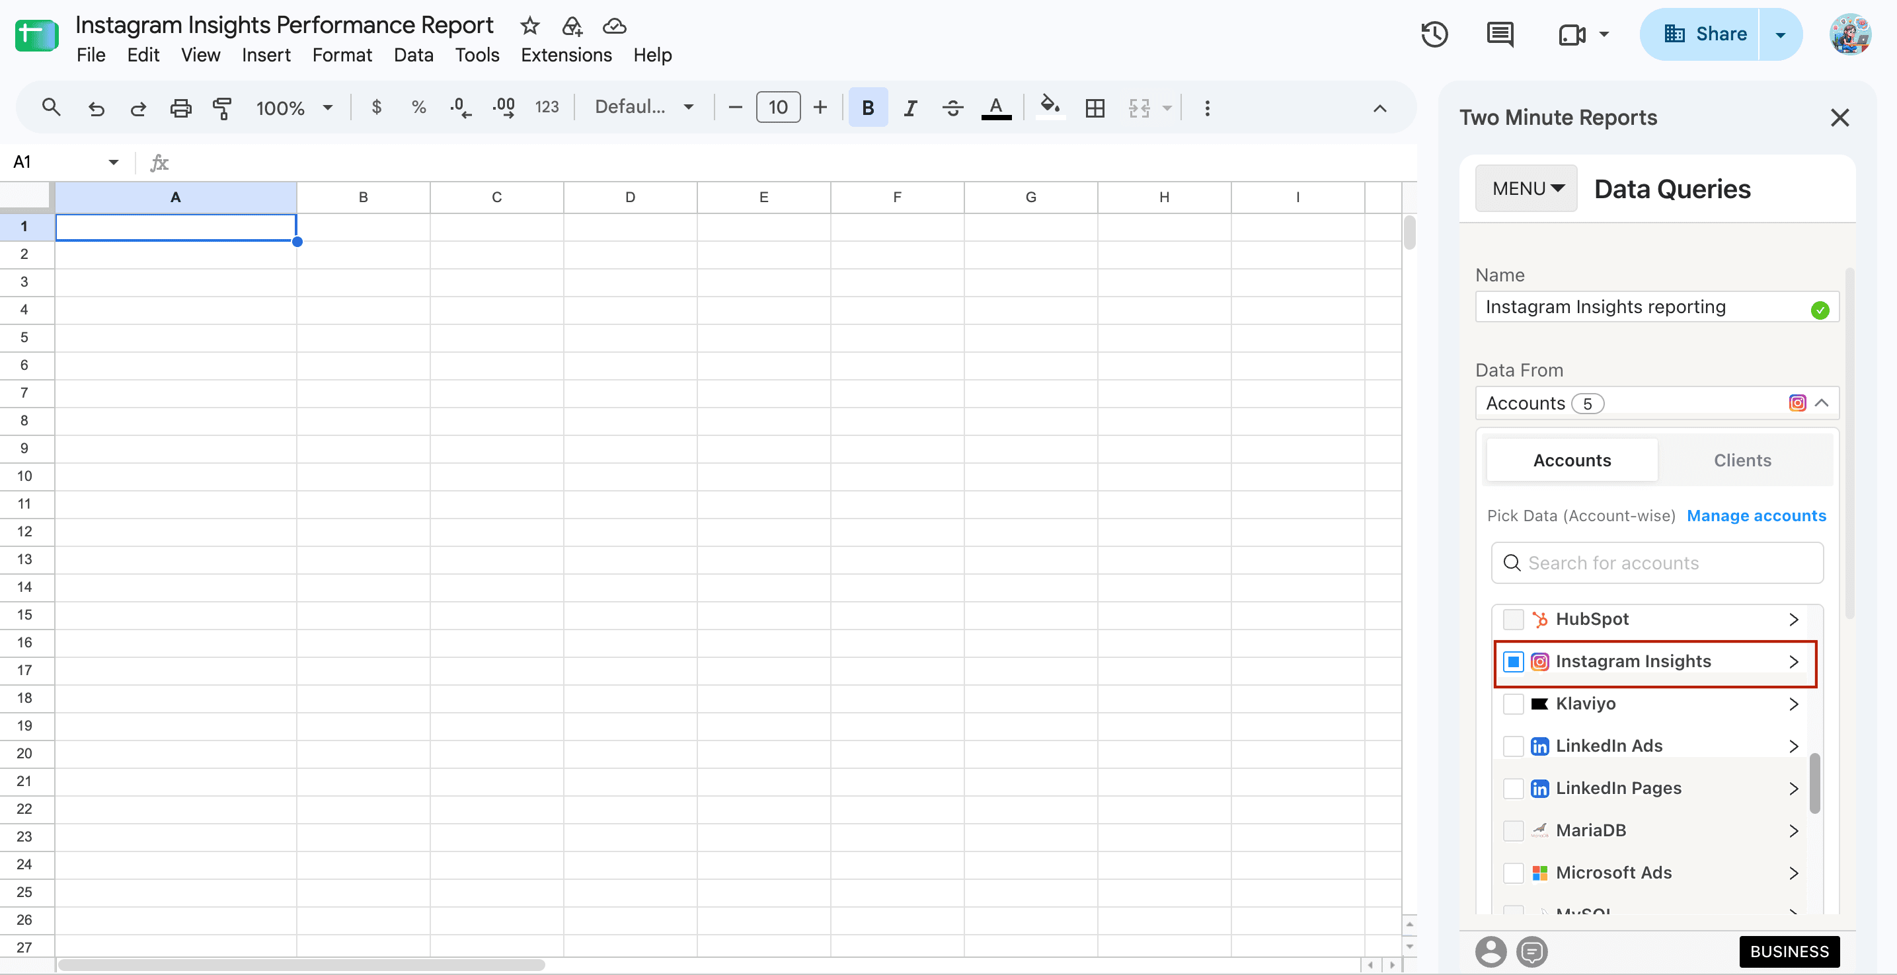Click the redo arrow in toolbar
Viewport: 1897px width, 975px height.
[137, 108]
